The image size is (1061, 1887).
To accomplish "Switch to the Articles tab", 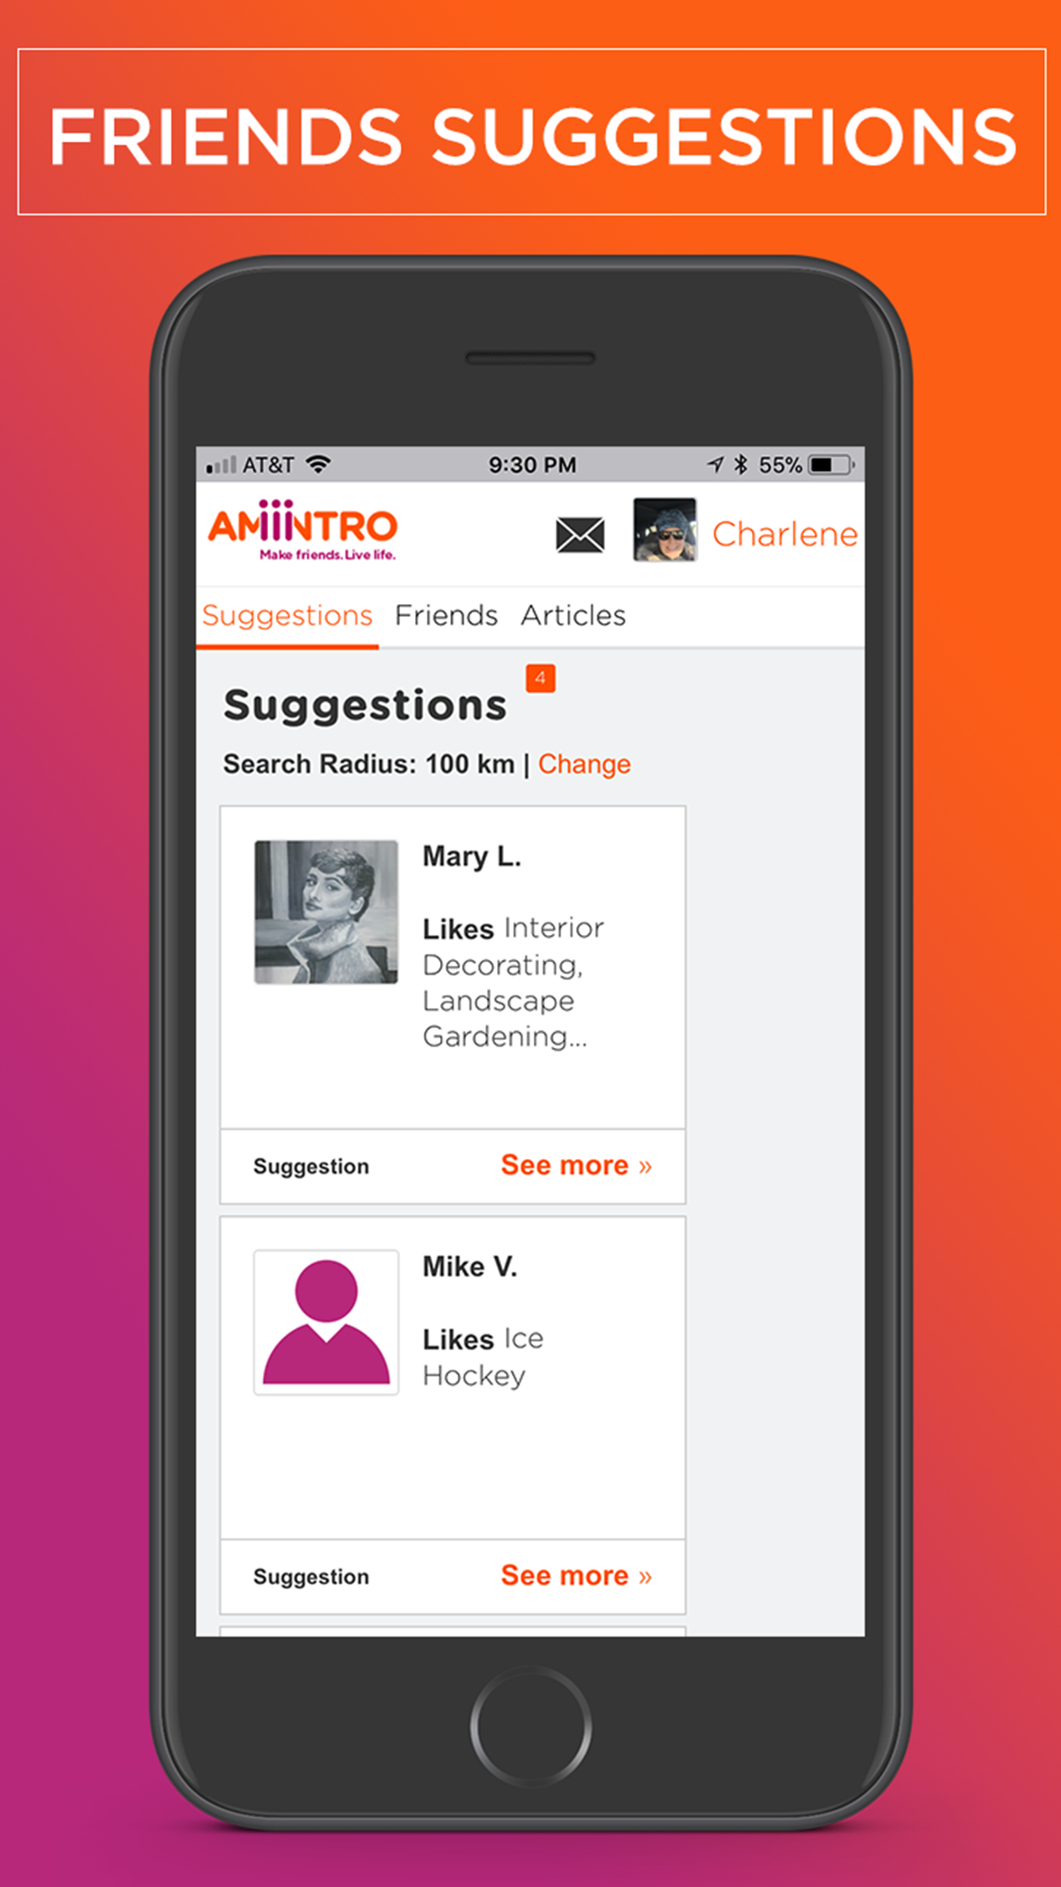I will coord(573,615).
